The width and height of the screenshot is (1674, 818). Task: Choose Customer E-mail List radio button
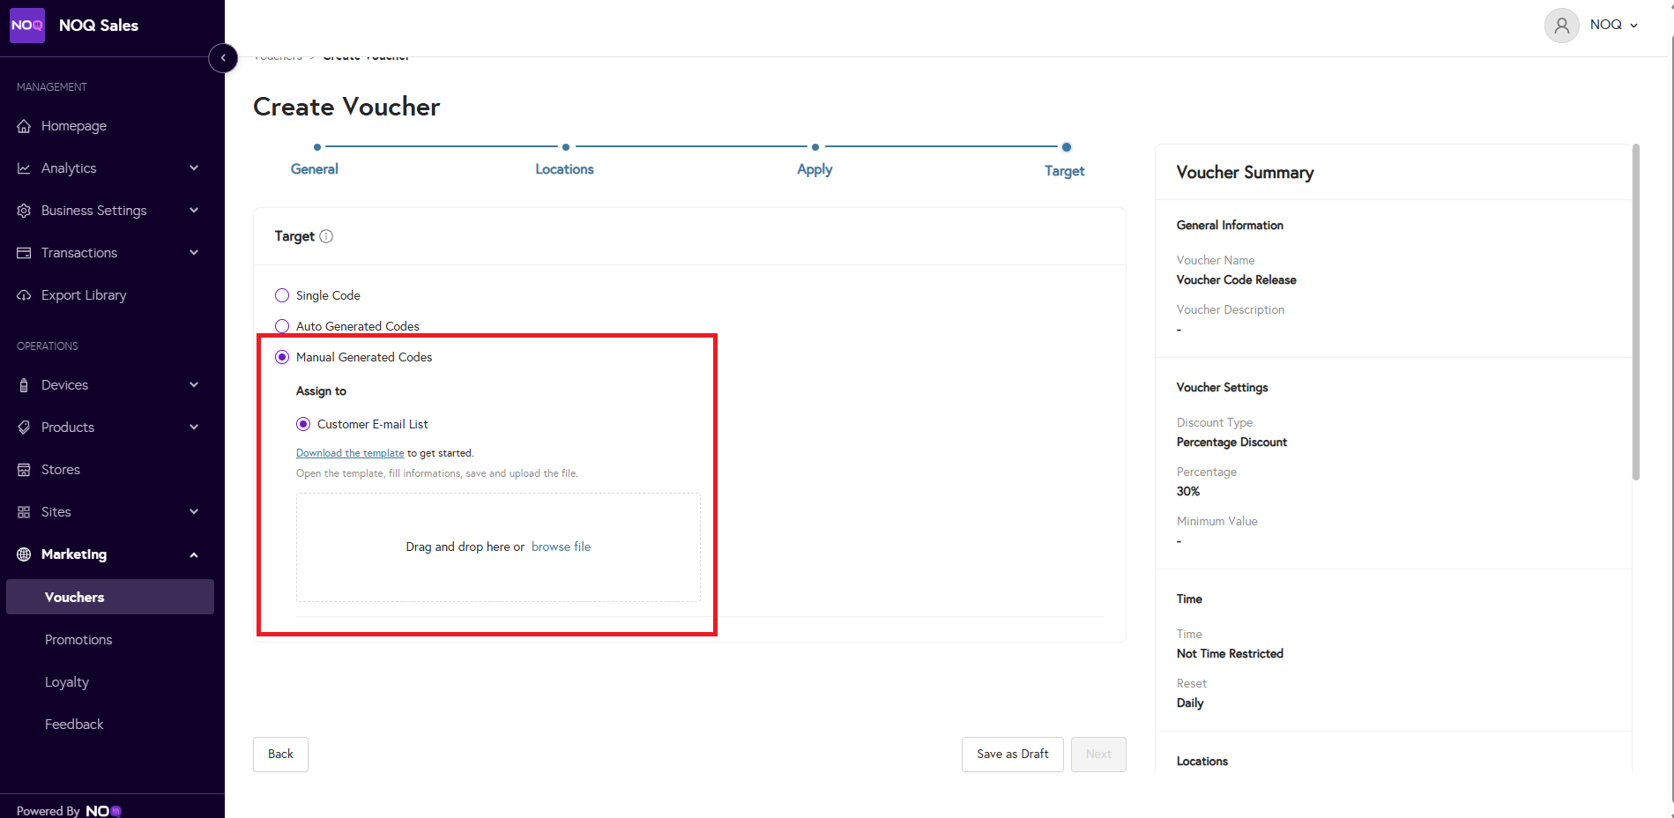pyautogui.click(x=303, y=424)
